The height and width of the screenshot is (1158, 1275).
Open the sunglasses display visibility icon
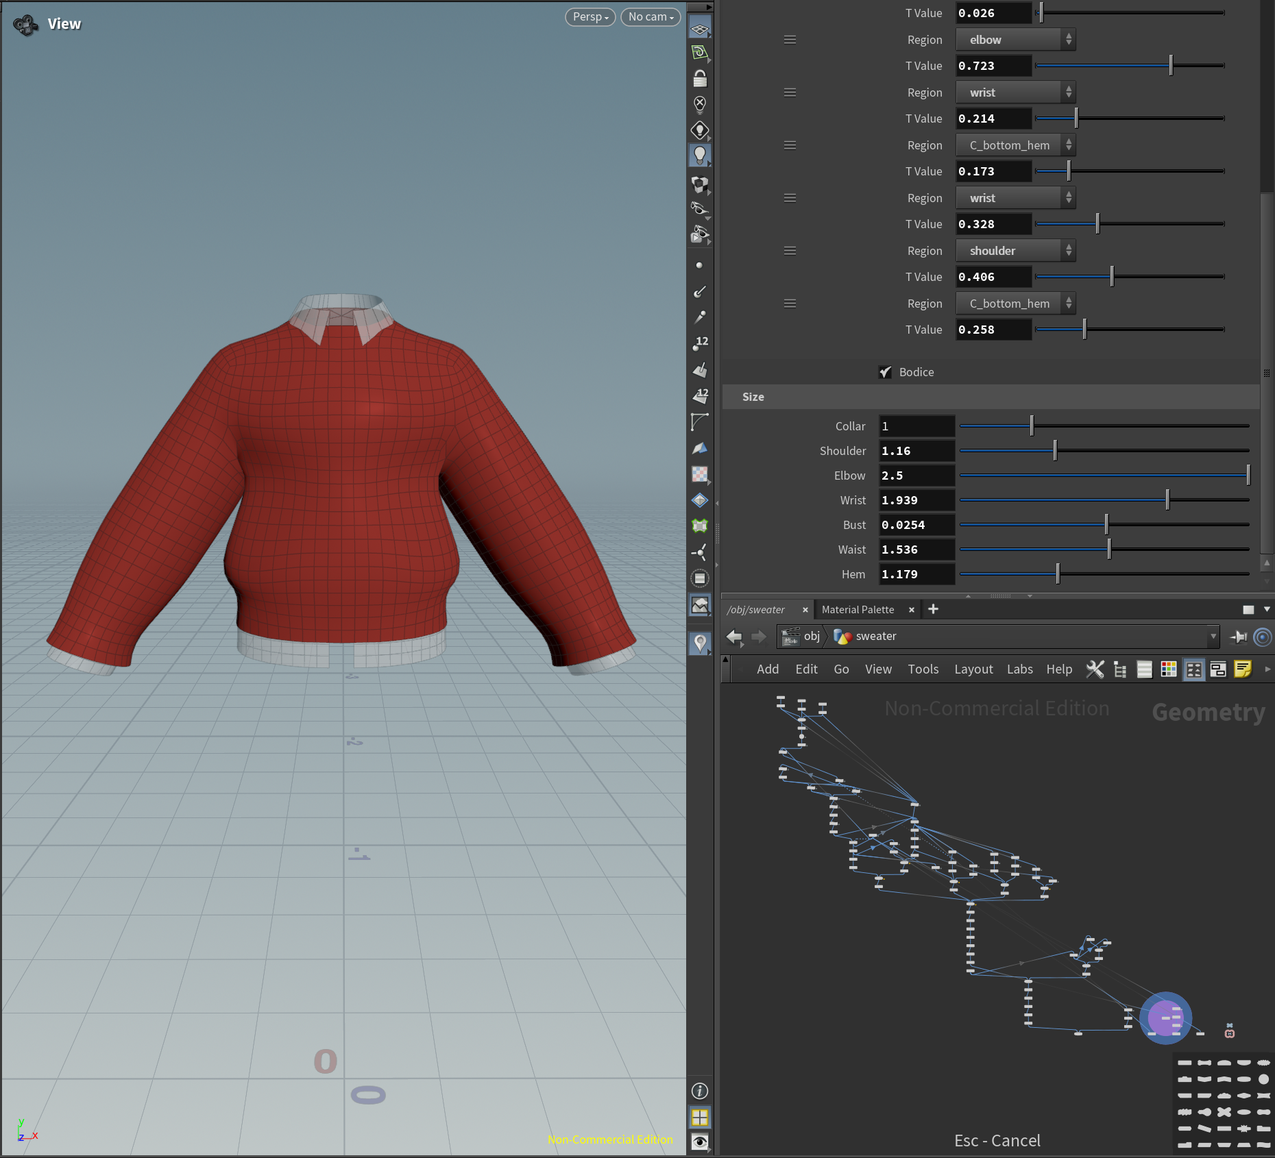699,208
